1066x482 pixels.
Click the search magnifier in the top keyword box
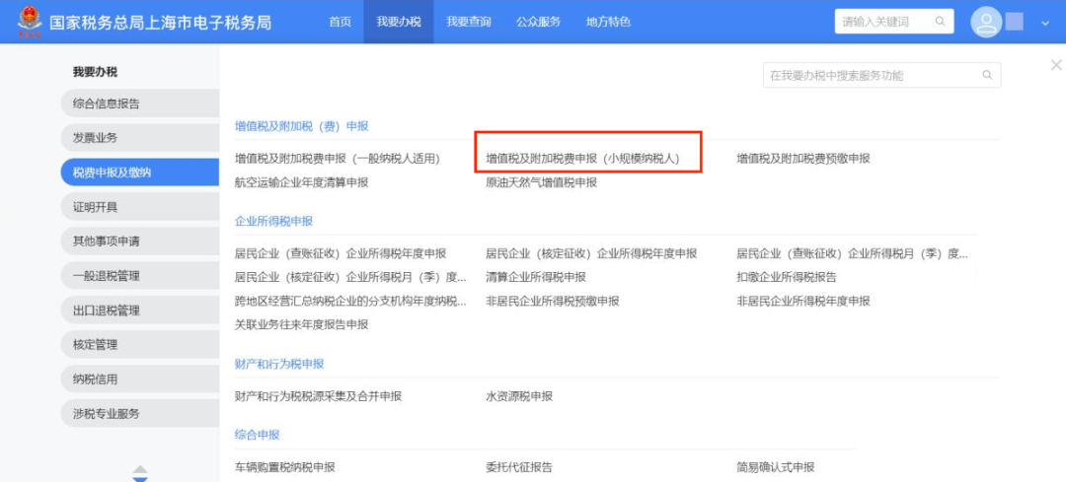pyautogui.click(x=941, y=22)
